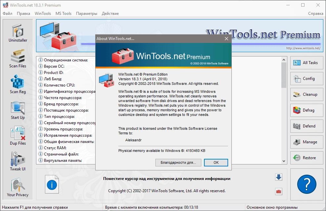Screen dimensions: 326x211
Task: Click the info list scrollbar thumb
Action: [284, 75]
